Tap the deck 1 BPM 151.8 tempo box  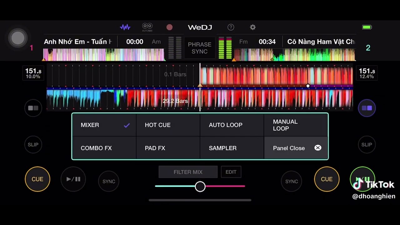pos(33,73)
